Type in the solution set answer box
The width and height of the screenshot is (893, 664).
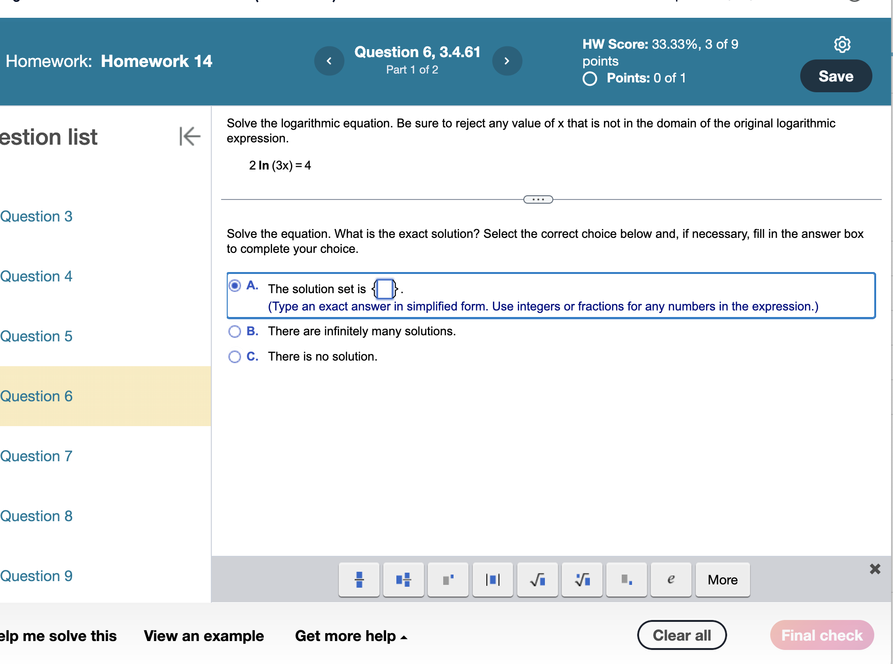click(384, 289)
